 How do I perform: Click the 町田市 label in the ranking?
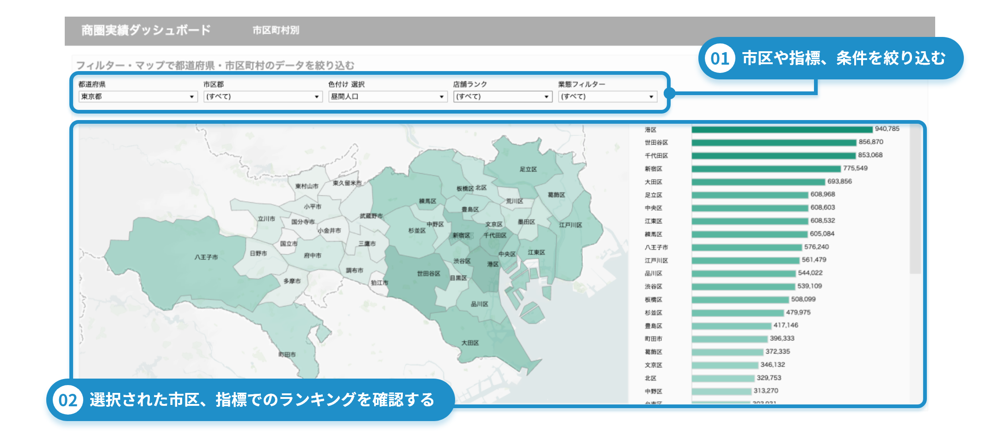[x=654, y=339]
